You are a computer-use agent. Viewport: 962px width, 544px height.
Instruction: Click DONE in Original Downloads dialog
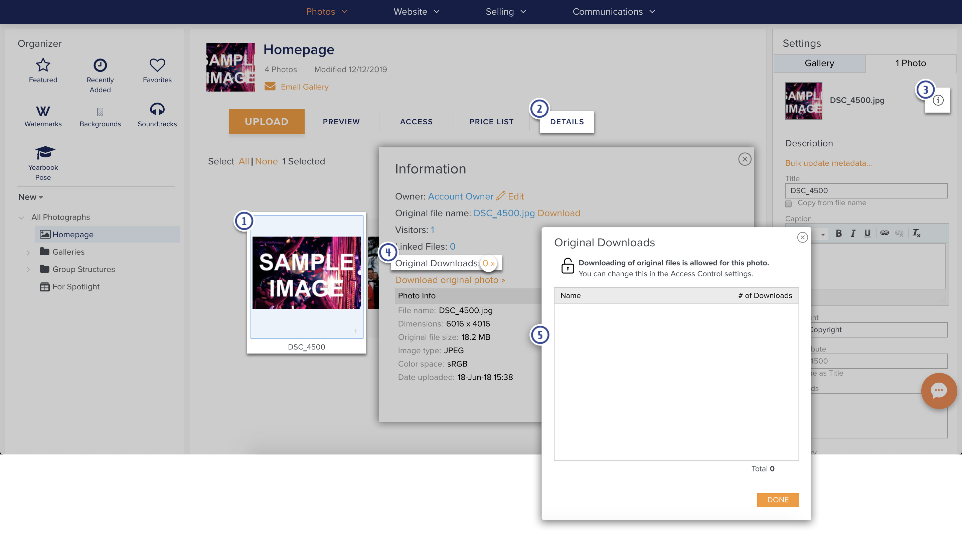pos(778,500)
